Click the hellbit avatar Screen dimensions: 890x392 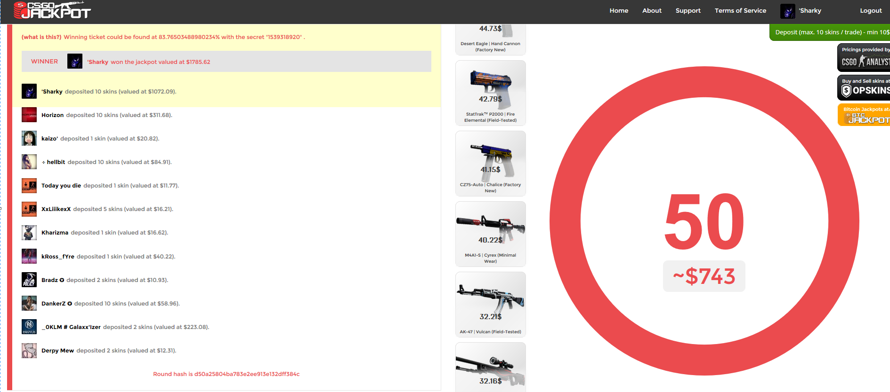(29, 162)
